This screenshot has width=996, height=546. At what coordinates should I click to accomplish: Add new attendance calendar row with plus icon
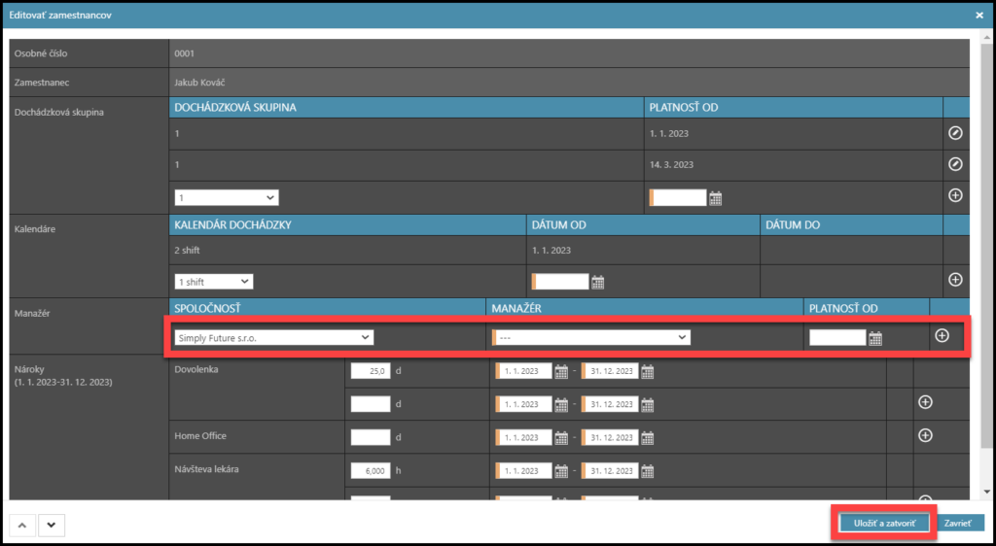pos(955,280)
